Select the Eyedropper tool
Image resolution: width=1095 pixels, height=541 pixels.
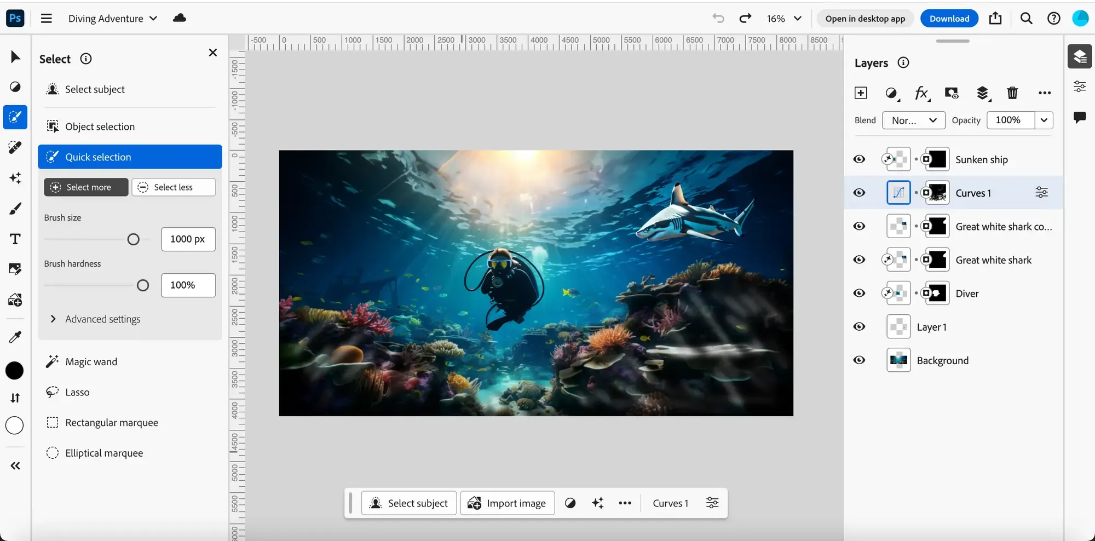pos(15,336)
